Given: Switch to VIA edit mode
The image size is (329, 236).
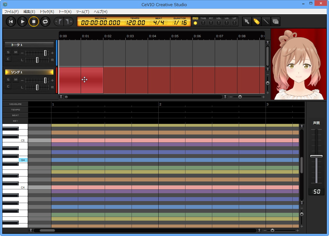Looking at the screenshot, I should [227, 22].
